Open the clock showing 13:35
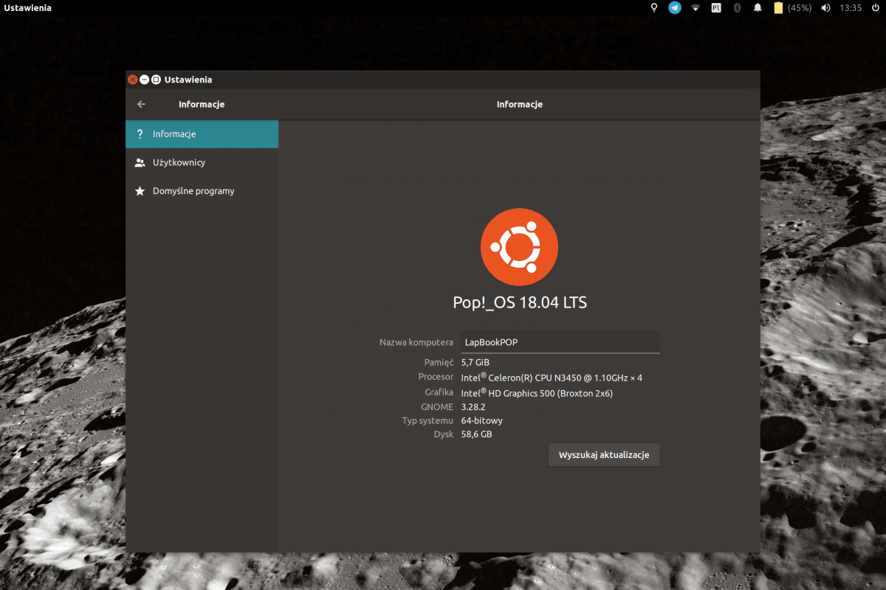886x590 pixels. click(x=851, y=7)
